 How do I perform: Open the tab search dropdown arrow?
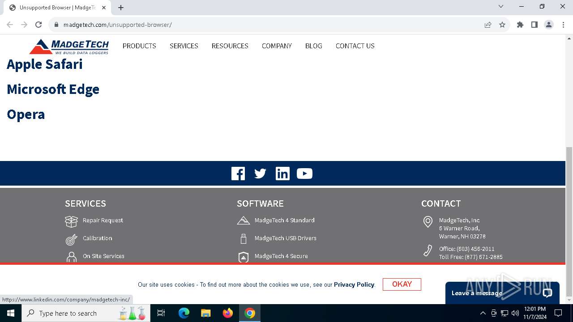click(501, 6)
